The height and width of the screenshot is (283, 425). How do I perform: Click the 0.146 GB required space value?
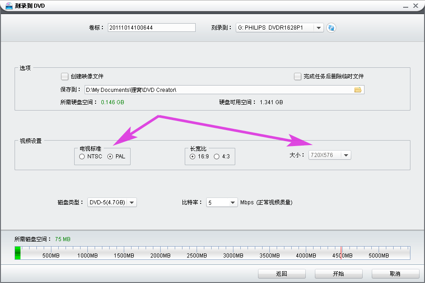(112, 102)
